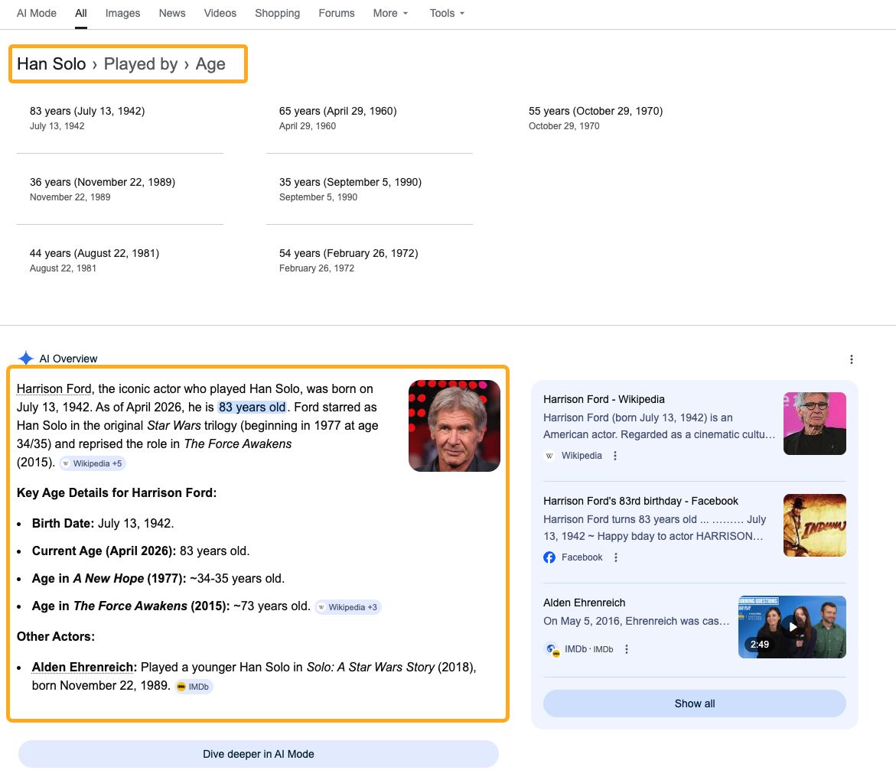Open the Shopping tab

click(277, 13)
